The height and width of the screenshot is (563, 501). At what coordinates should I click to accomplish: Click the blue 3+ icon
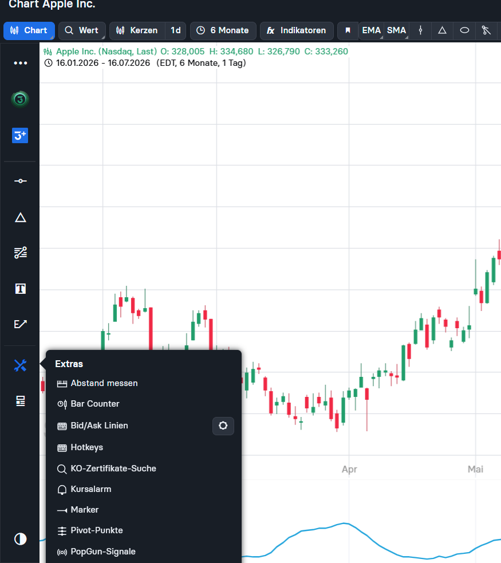coord(20,135)
